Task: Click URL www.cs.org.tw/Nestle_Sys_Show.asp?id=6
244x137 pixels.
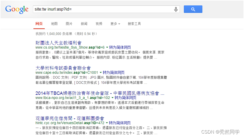Action: click(x=70, y=47)
